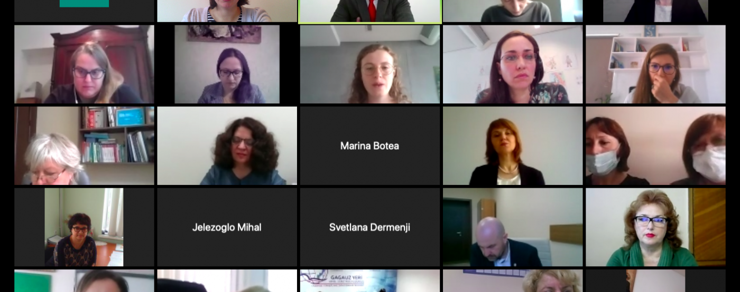740x292 pixels.
Task: Select the woman before the wooden cabinet
Action: coord(84,64)
